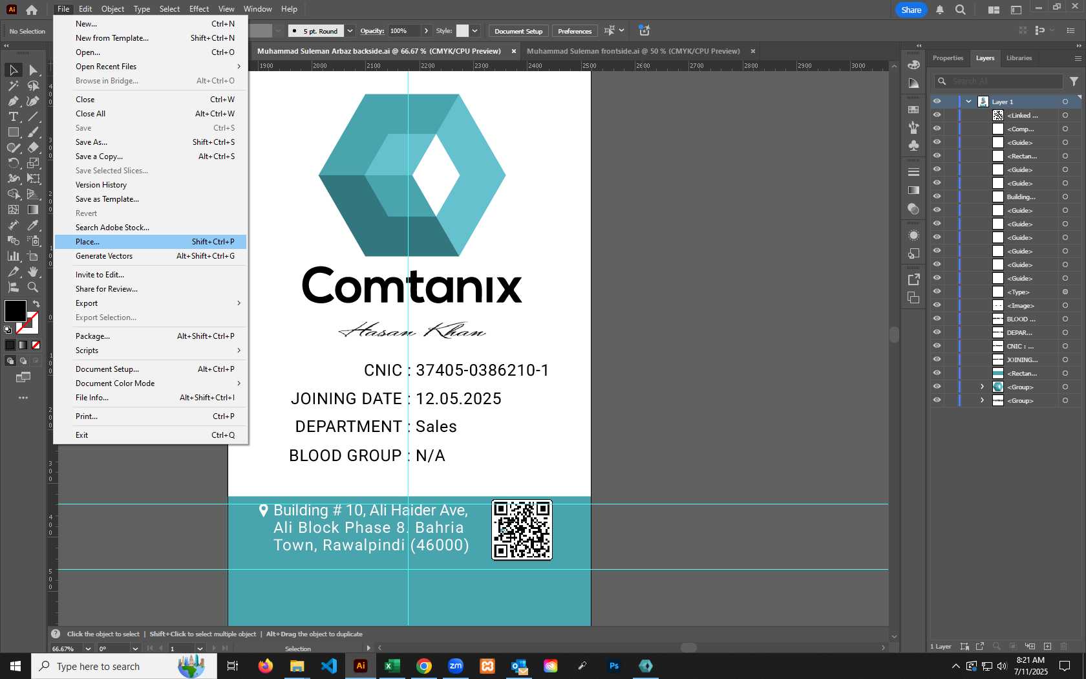Open the Symbols panel from dock

[x=913, y=145]
